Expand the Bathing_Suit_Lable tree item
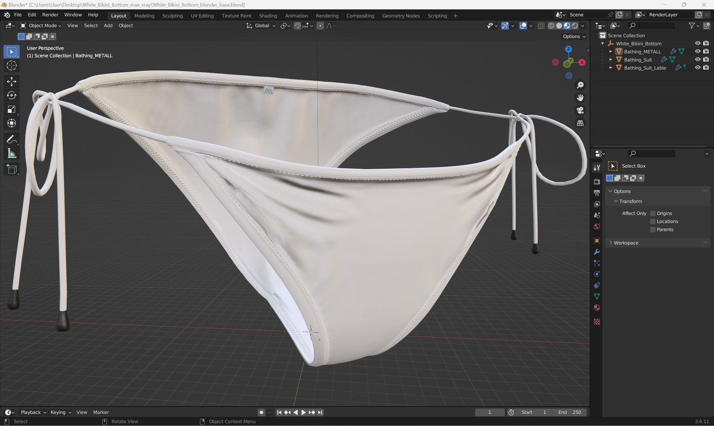The height and width of the screenshot is (426, 714). [x=611, y=68]
